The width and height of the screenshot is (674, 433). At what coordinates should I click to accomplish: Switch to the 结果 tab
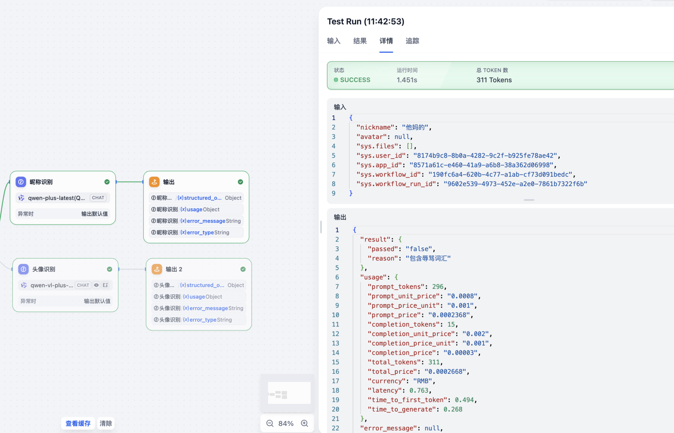pos(360,41)
